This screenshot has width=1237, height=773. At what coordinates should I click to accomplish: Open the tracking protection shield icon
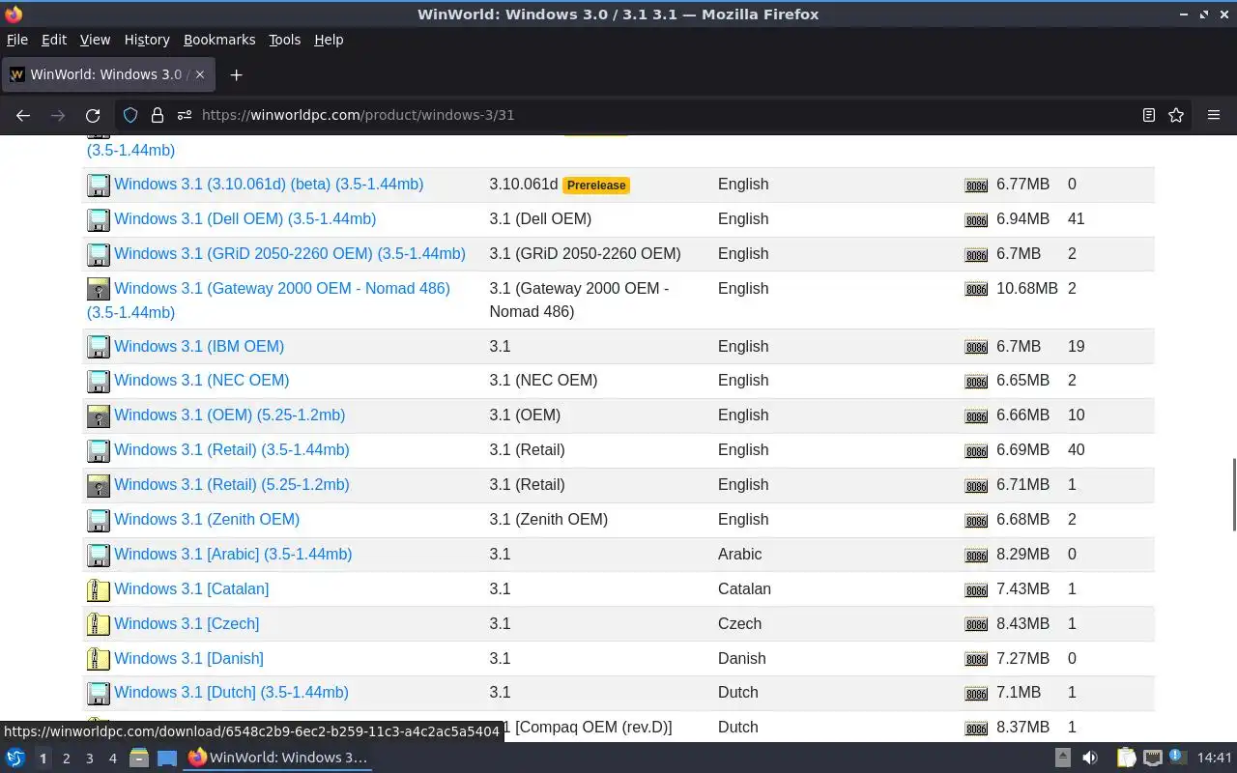tap(130, 115)
